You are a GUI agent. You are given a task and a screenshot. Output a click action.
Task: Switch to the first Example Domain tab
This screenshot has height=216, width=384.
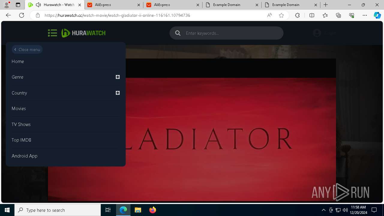coord(232,5)
